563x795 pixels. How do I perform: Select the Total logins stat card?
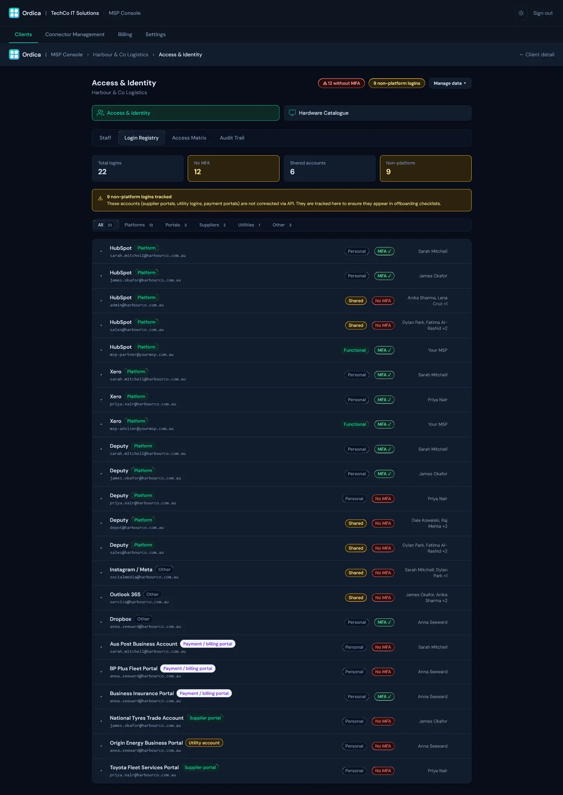tap(138, 168)
